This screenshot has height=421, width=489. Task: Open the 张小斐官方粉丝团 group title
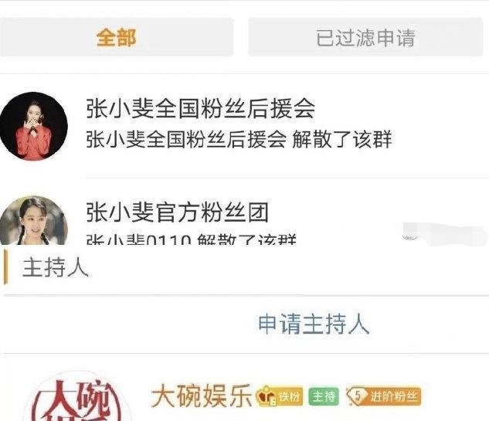pos(177,212)
